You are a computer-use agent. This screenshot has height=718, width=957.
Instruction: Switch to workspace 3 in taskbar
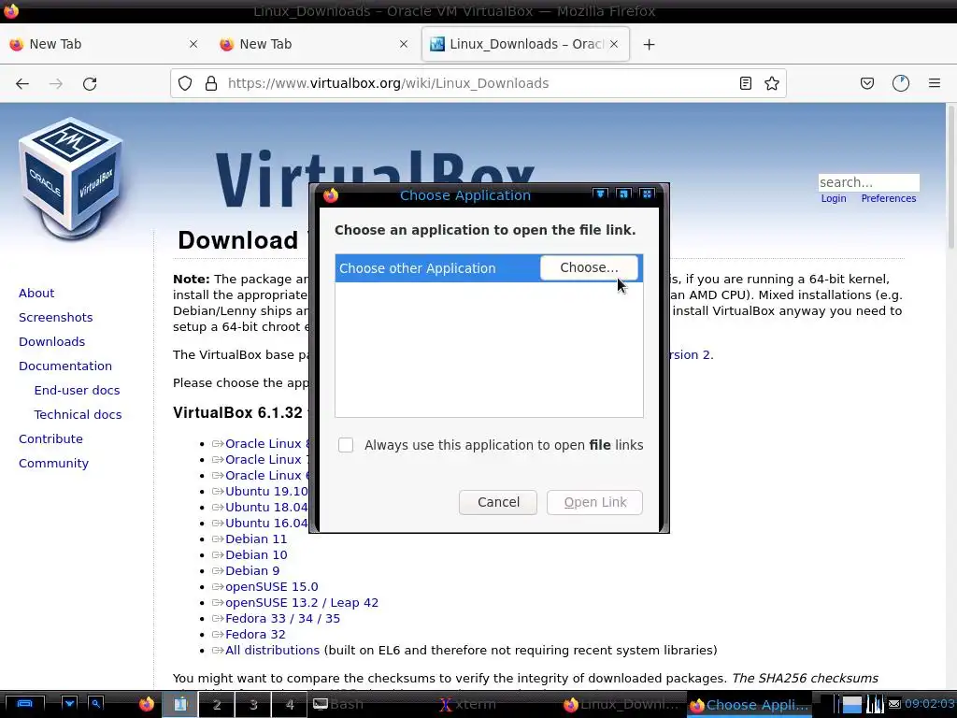[253, 705]
